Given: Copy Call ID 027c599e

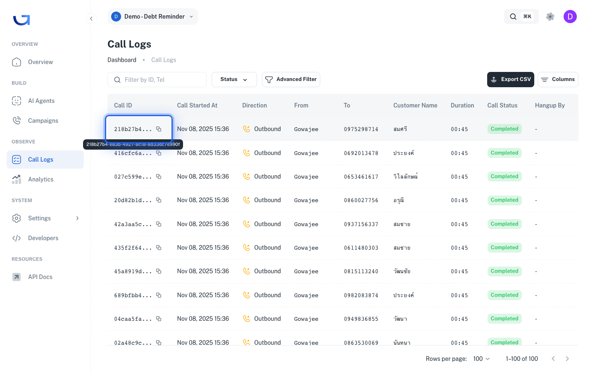Looking at the screenshot, I should click(159, 176).
